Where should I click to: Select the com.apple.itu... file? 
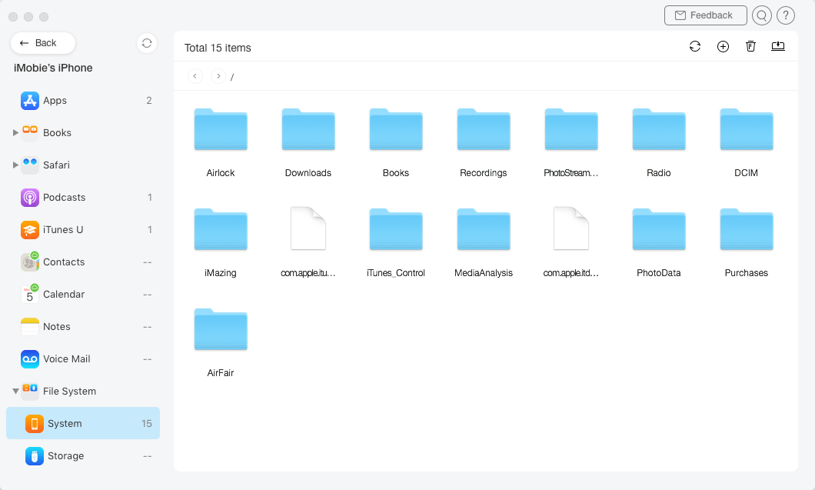pos(308,229)
